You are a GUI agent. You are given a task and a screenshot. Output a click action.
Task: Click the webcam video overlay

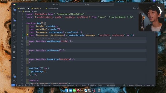coord(151,17)
